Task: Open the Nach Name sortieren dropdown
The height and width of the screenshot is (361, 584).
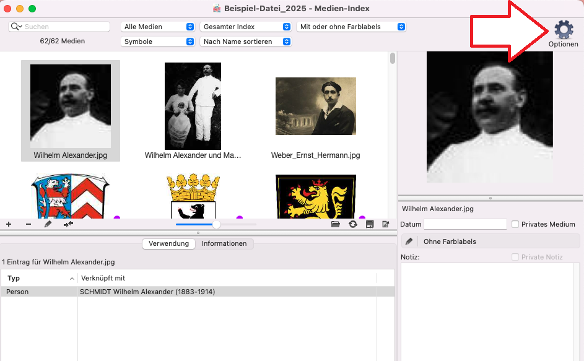Action: [246, 41]
